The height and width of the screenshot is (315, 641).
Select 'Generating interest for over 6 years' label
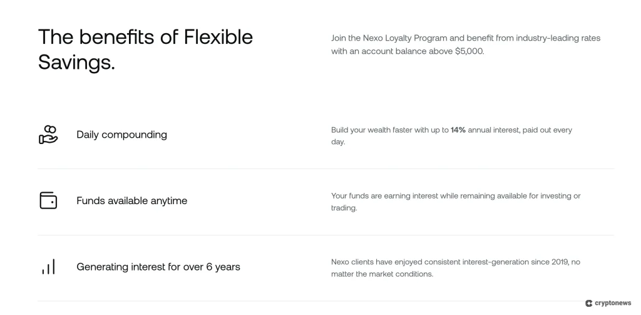click(158, 267)
